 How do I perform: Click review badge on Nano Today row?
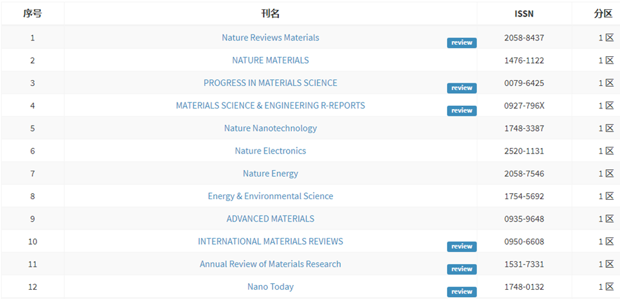click(x=462, y=292)
